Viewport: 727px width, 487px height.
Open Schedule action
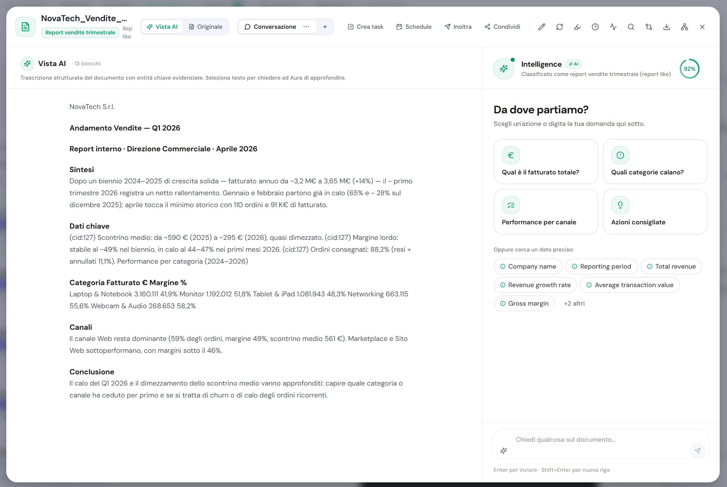[x=414, y=27]
